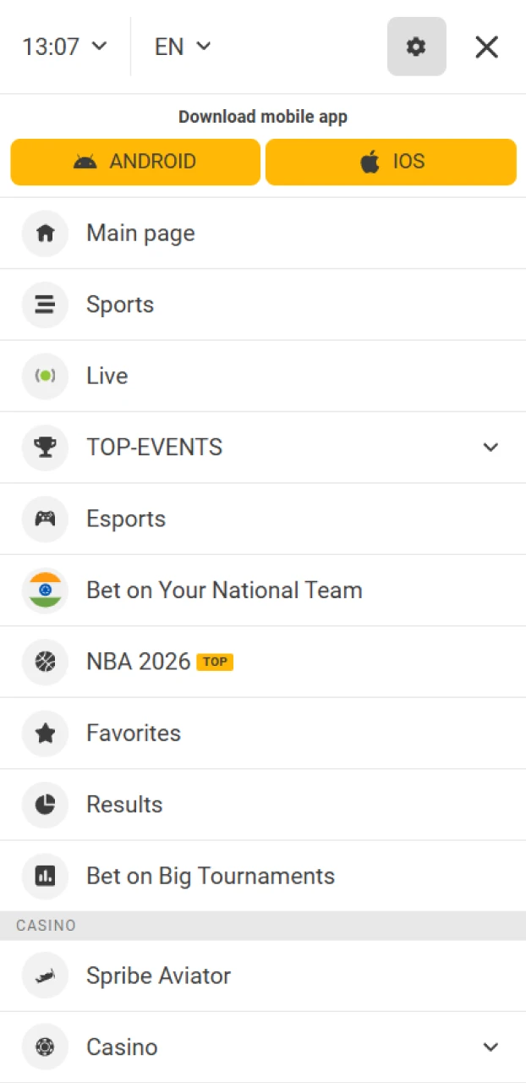This screenshot has width=526, height=1083.
Task: Open the Live section icon
Action: [45, 376]
